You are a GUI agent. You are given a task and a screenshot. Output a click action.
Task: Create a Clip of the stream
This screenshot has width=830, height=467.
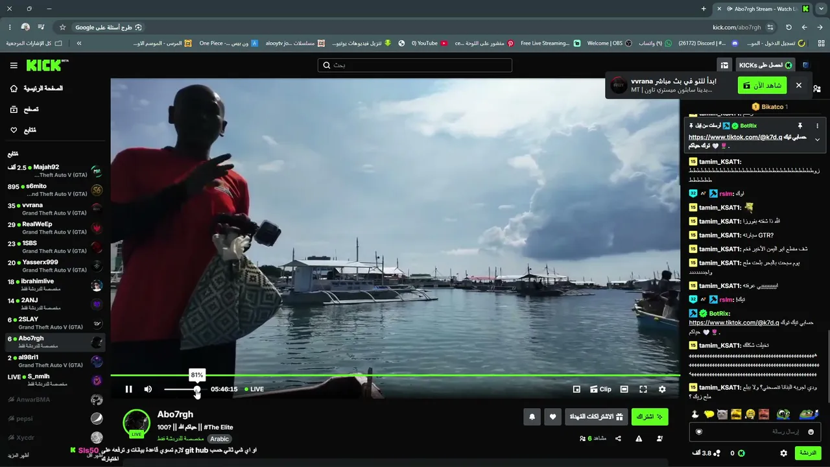(x=600, y=389)
